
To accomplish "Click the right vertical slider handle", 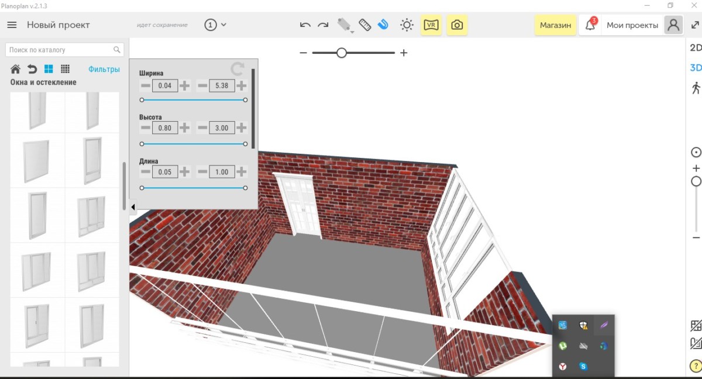I will (696, 181).
